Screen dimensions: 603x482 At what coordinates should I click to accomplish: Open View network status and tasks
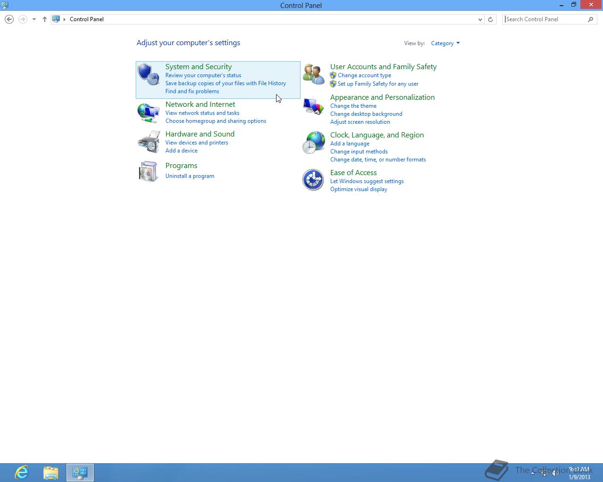point(202,113)
